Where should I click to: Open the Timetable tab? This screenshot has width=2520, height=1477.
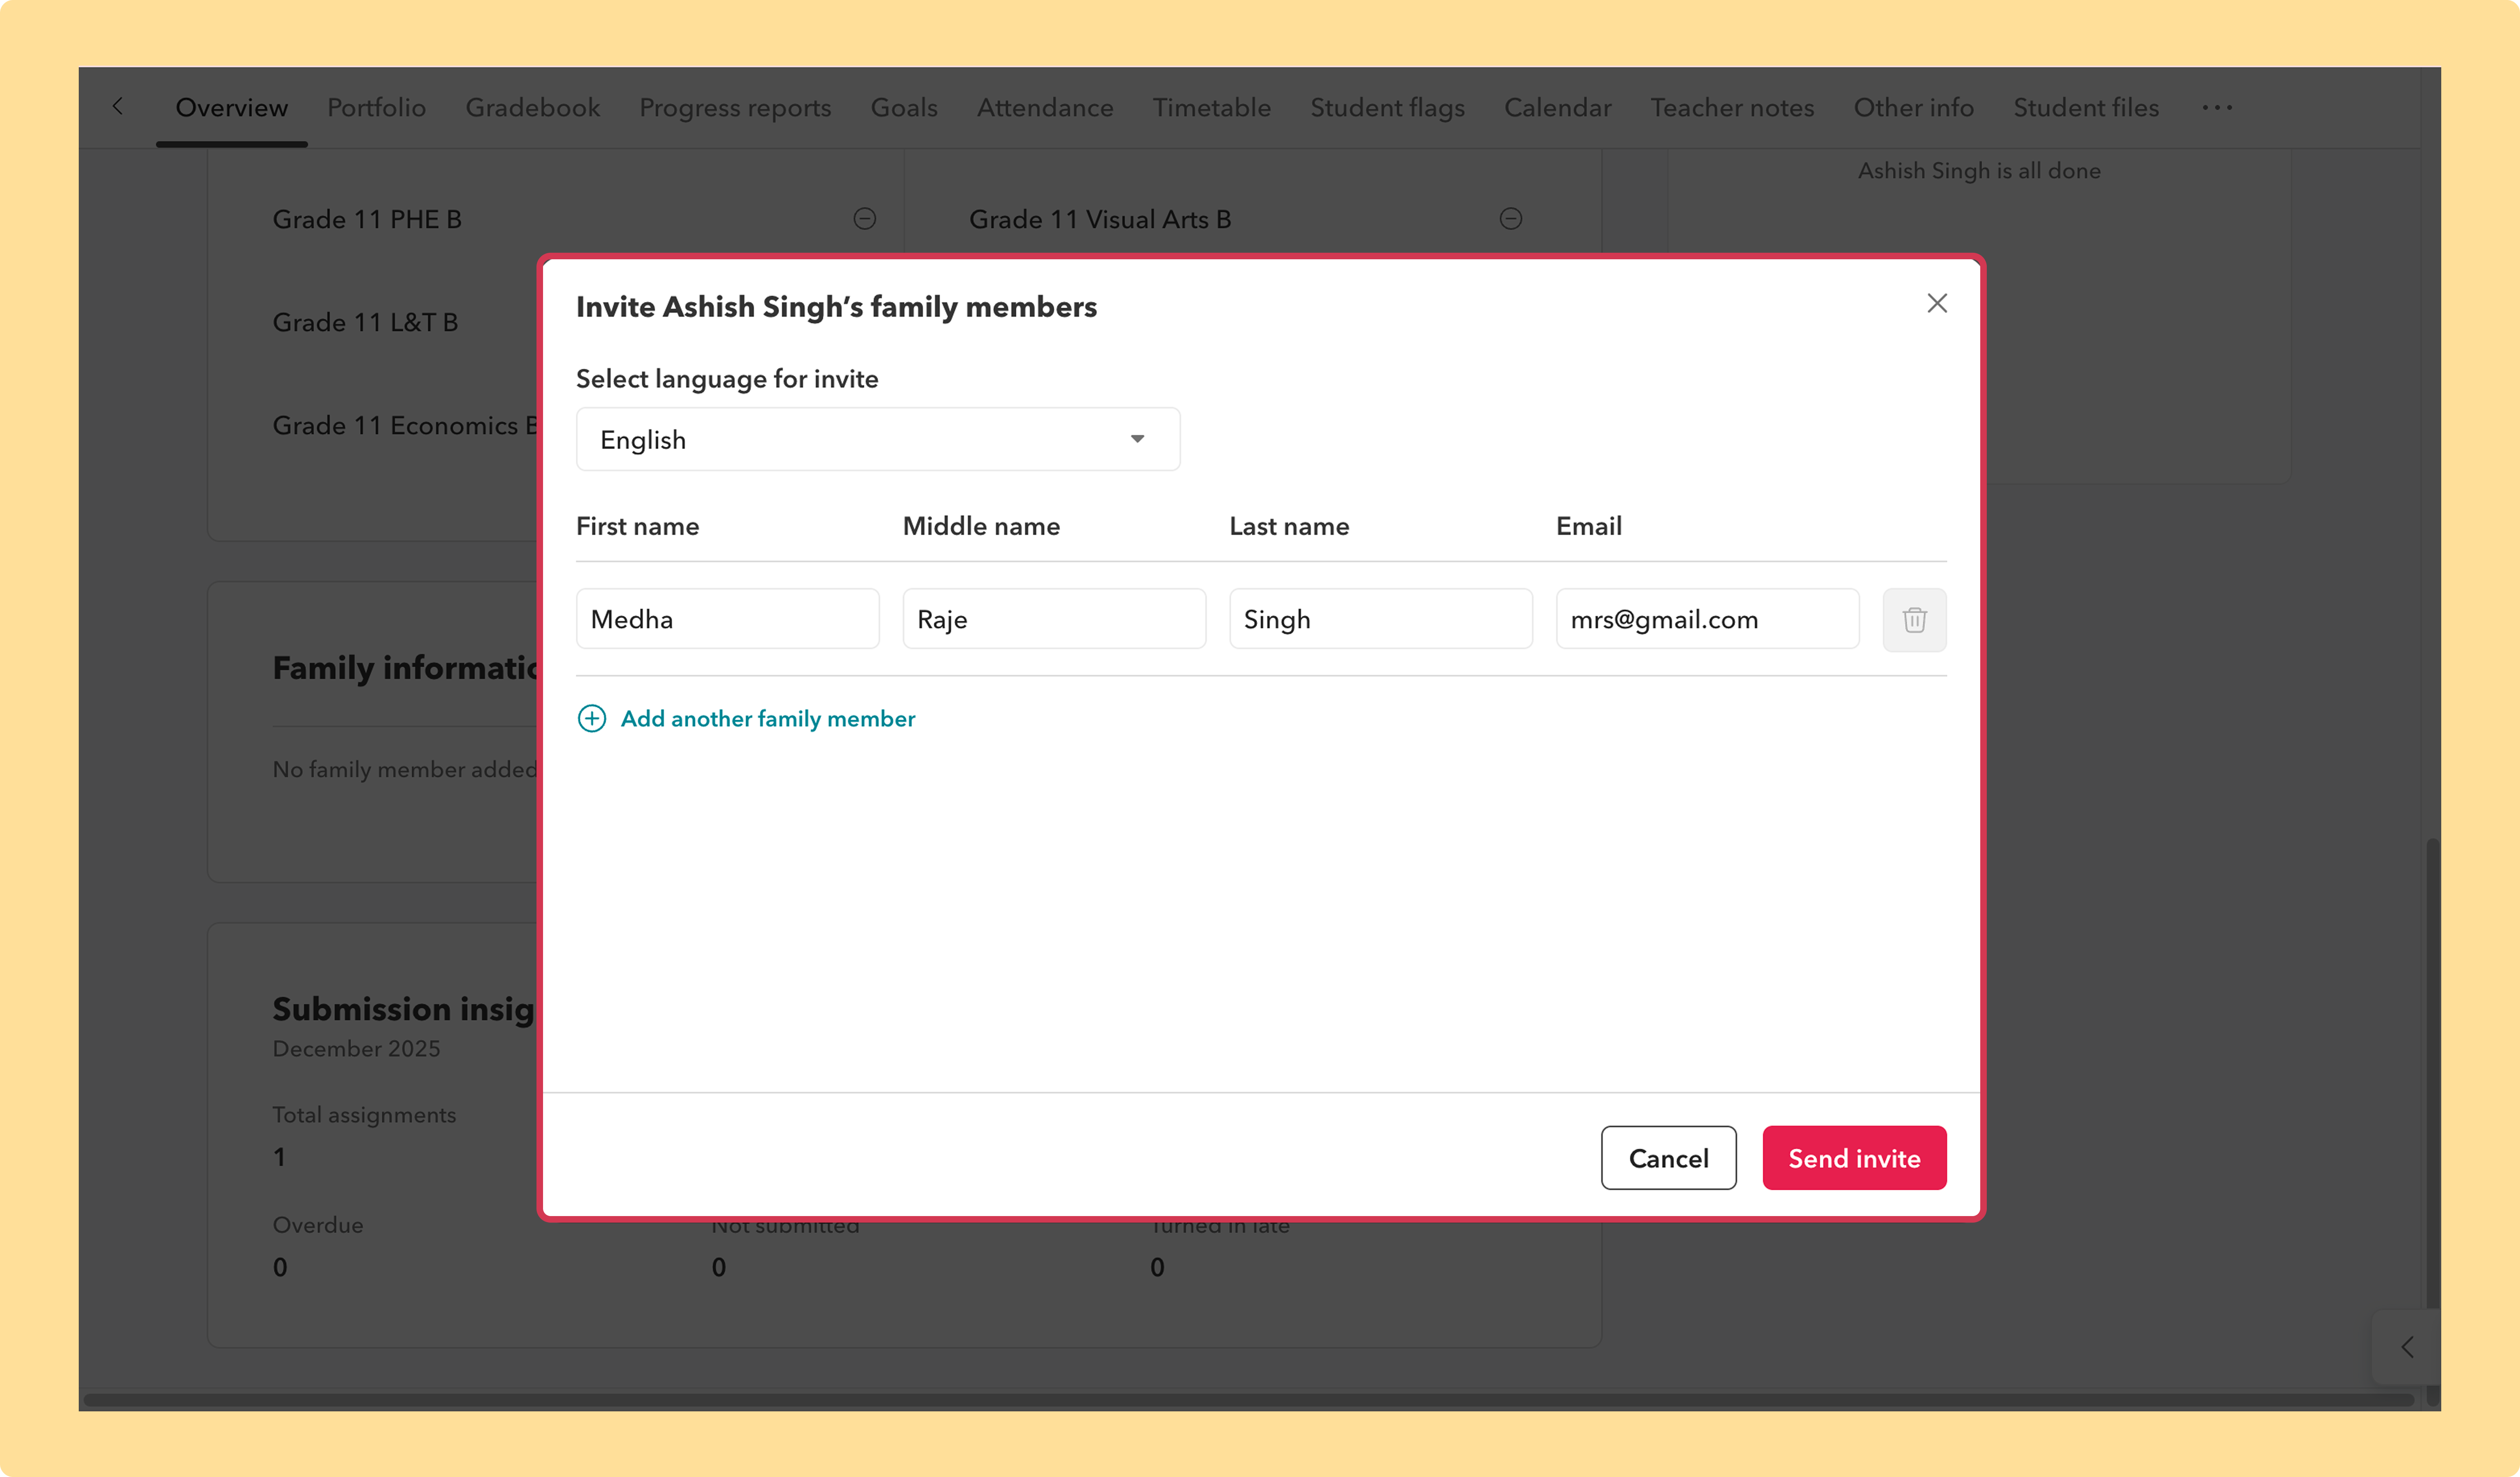[x=1212, y=107]
